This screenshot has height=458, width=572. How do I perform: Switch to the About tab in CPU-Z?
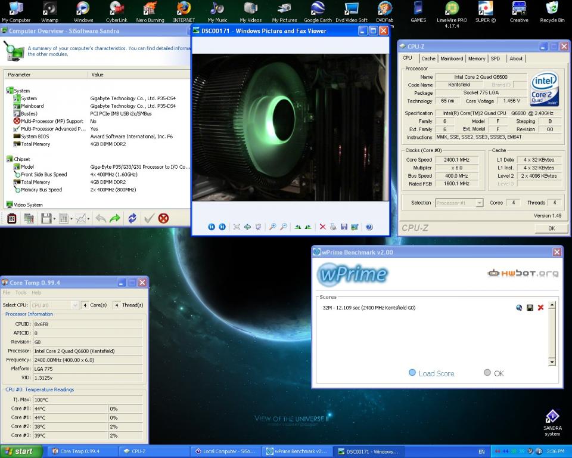[x=516, y=58]
